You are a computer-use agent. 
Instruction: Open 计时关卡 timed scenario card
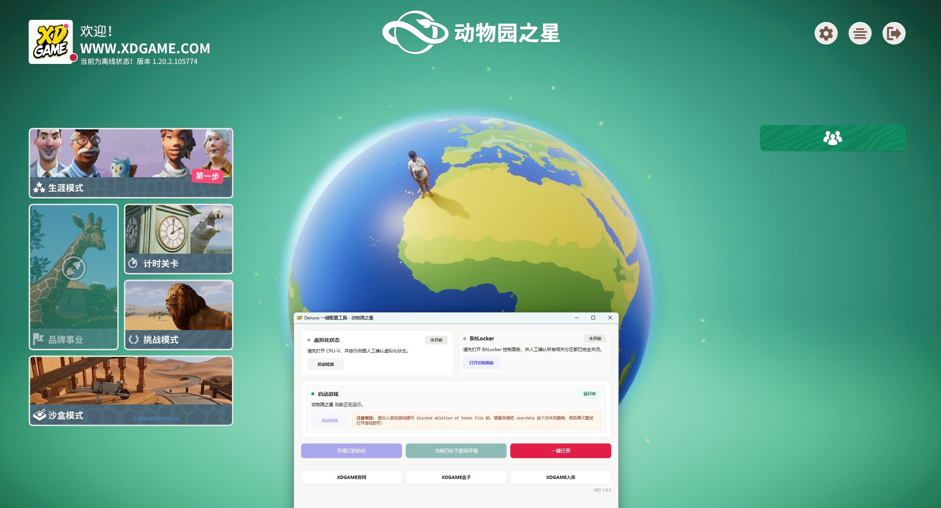pos(179,239)
